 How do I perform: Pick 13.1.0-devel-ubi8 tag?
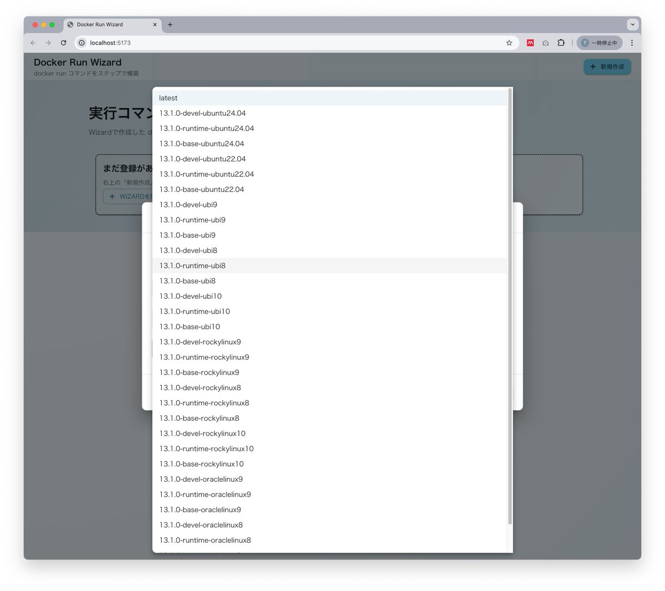point(330,250)
